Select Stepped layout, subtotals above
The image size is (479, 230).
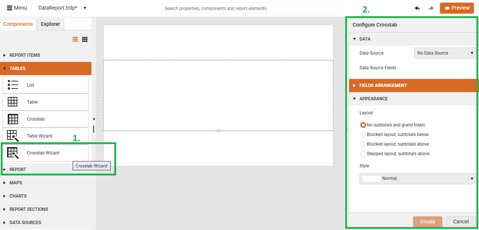(x=363, y=154)
